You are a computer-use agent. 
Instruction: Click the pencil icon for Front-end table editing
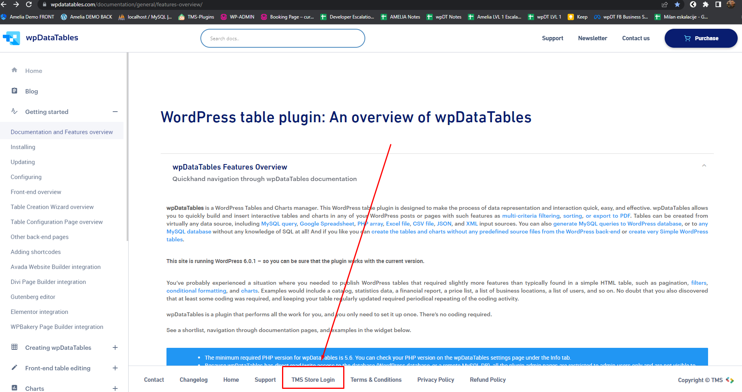click(15, 368)
